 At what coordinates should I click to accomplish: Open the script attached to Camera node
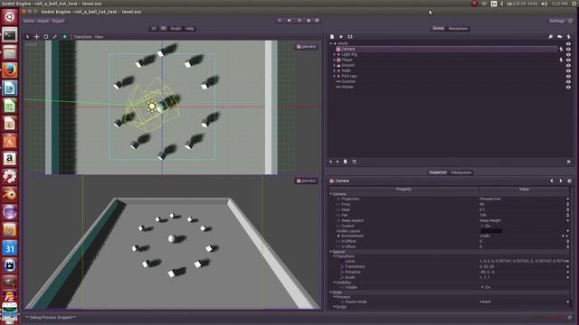[x=561, y=49]
